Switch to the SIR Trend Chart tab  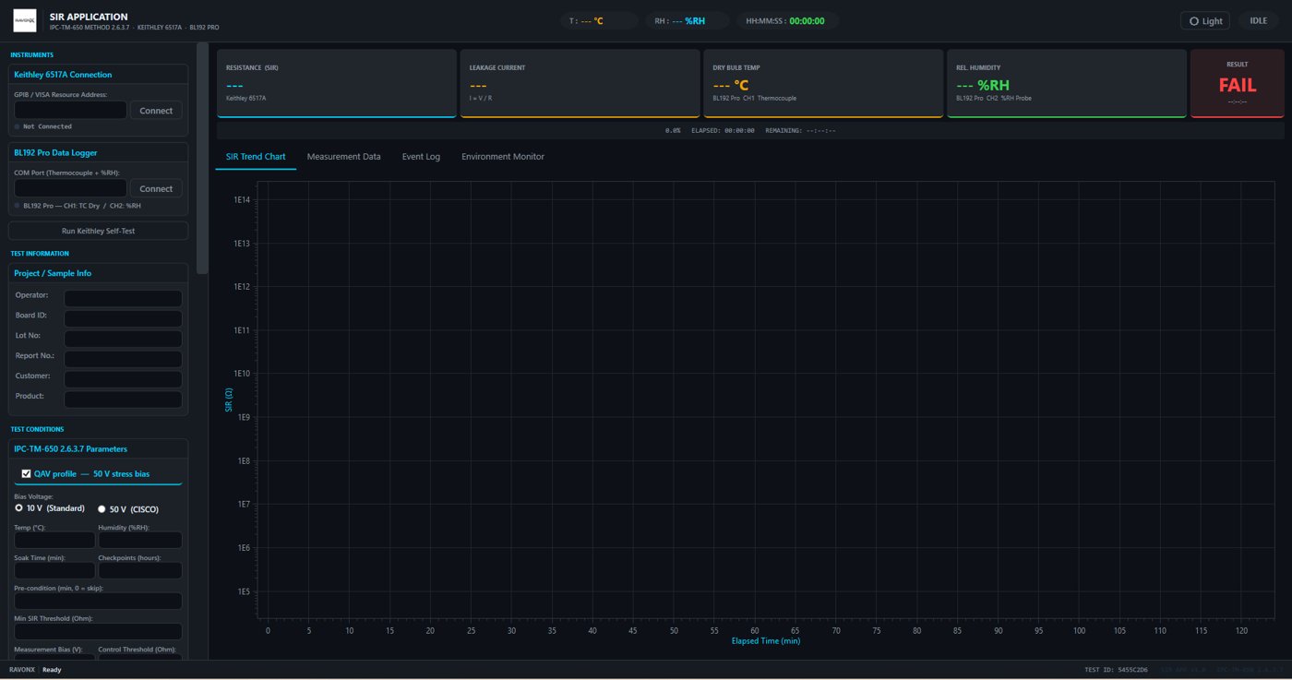(256, 157)
